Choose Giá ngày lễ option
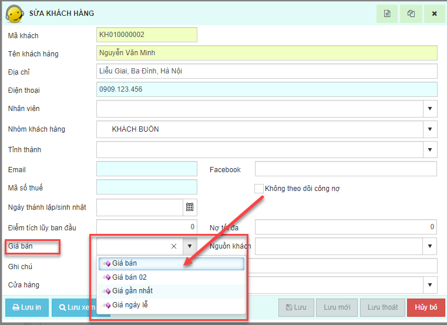447x325 pixels. click(130, 305)
